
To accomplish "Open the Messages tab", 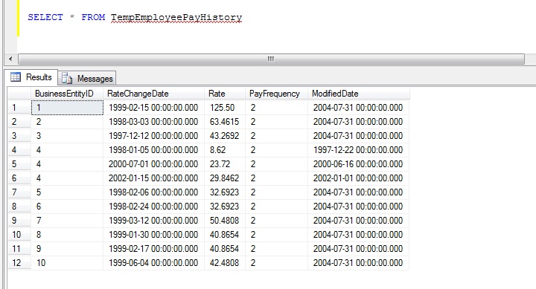I will 87,79.
